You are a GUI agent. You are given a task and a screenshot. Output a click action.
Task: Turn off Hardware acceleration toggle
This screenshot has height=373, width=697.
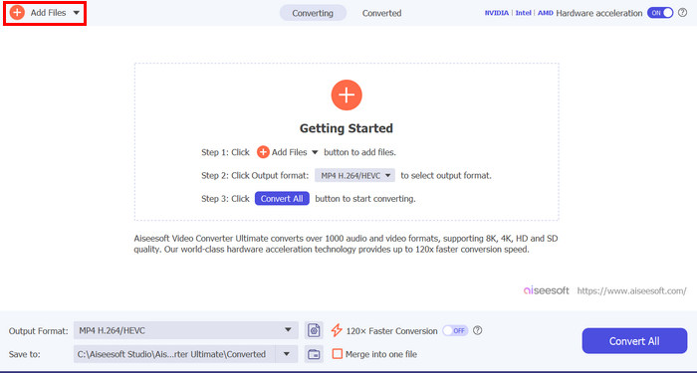[x=660, y=13]
